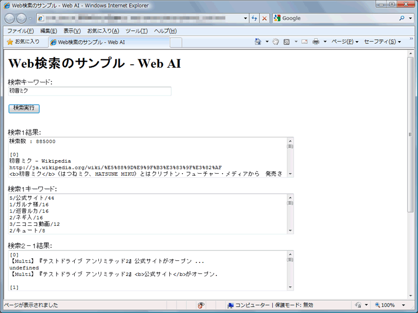The height and width of the screenshot is (313, 418).
Task: Open the ヘルプ(H) menu
Action: [165, 31]
